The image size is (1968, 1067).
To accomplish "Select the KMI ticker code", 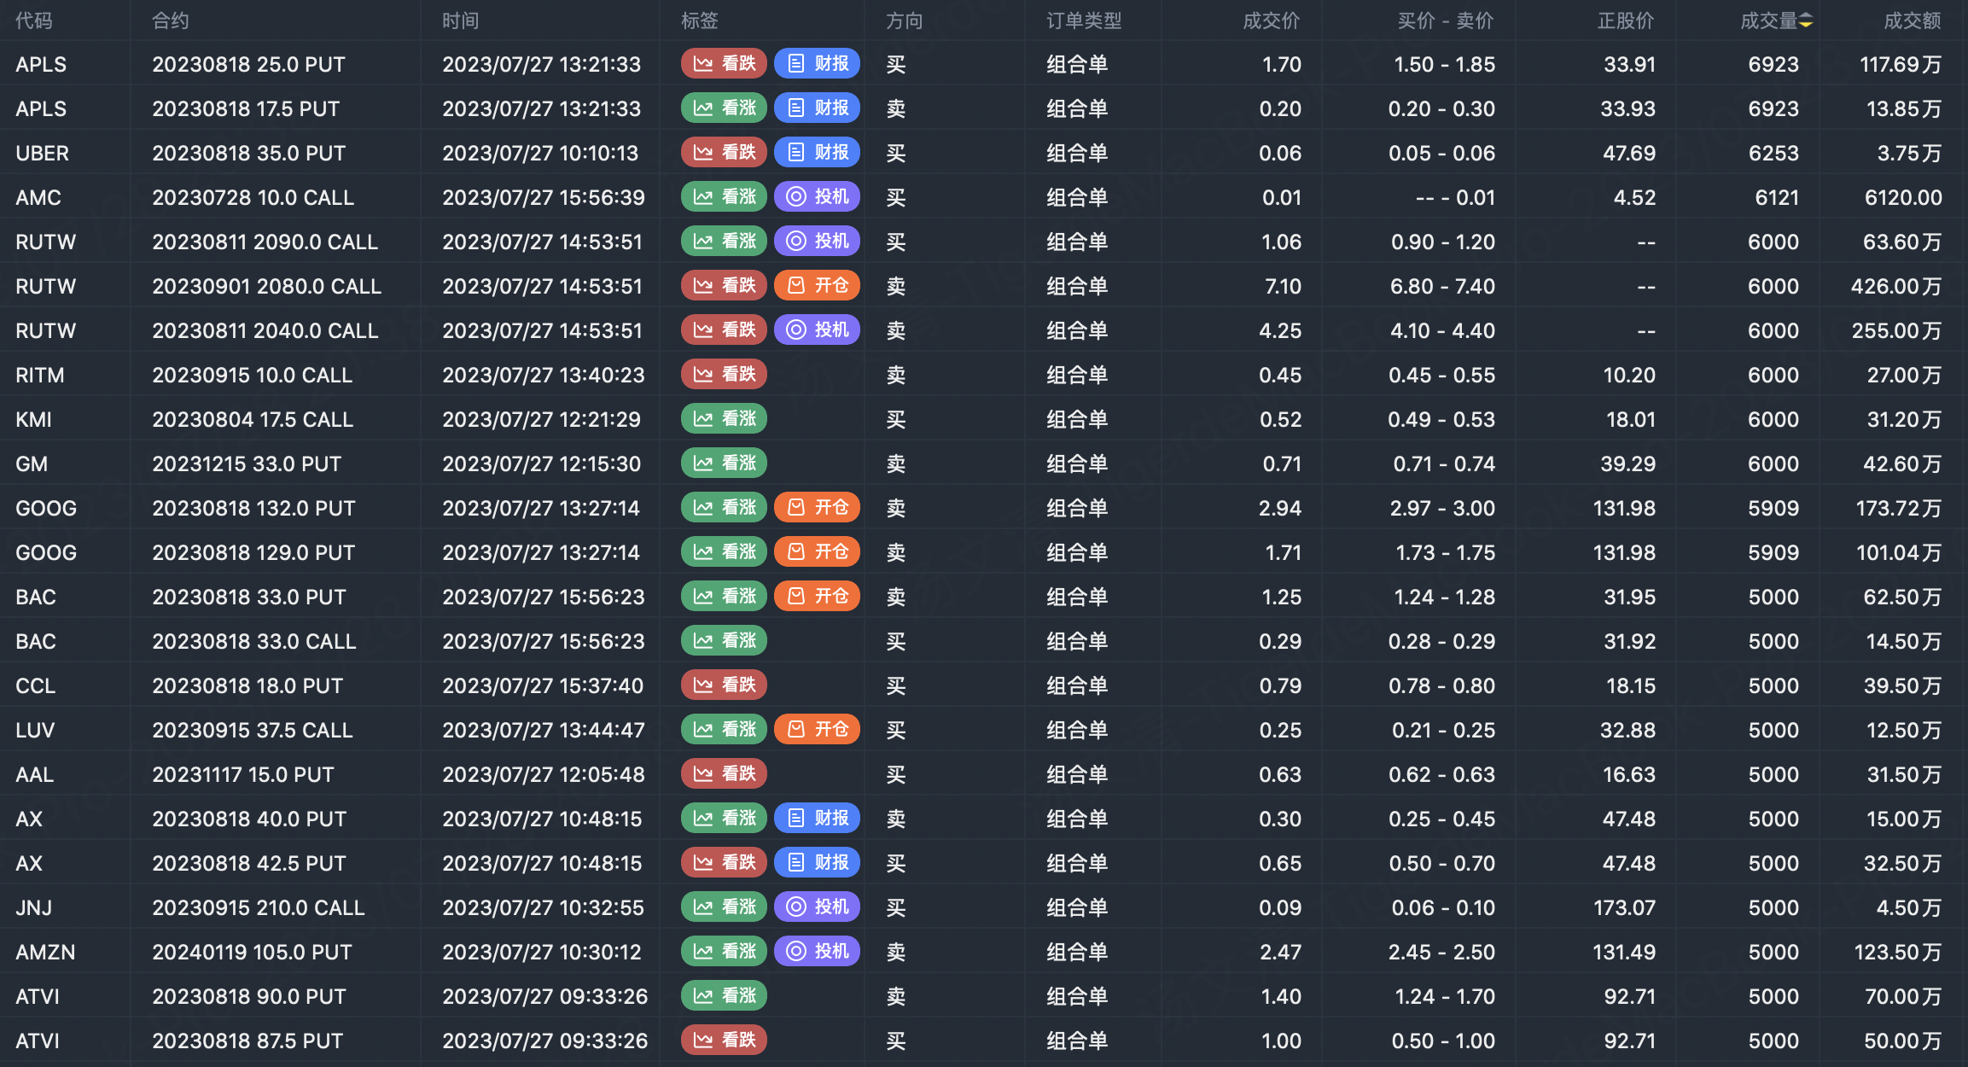I will [x=34, y=420].
